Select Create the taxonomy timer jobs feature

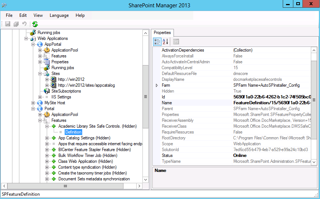tap(92, 173)
